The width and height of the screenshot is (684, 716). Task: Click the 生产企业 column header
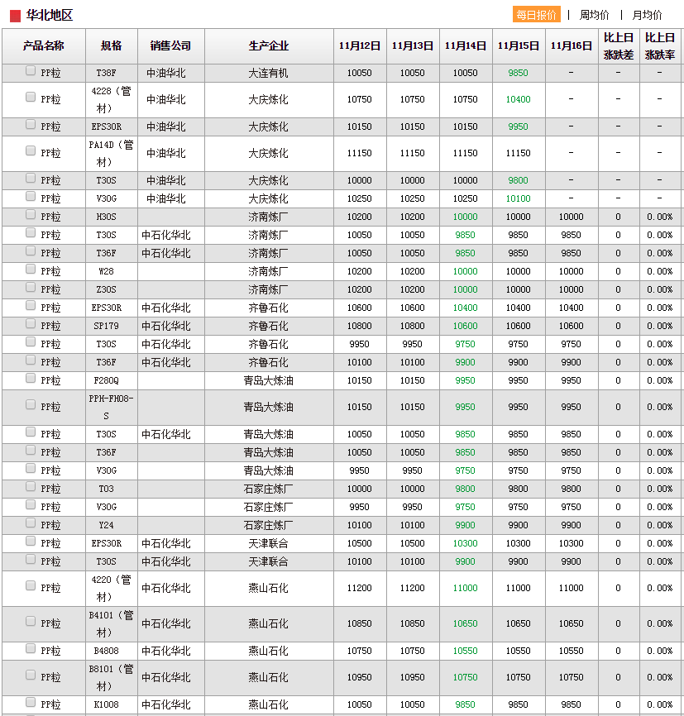[x=269, y=45]
